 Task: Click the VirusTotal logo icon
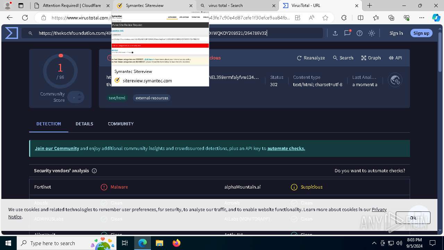(x=11, y=33)
